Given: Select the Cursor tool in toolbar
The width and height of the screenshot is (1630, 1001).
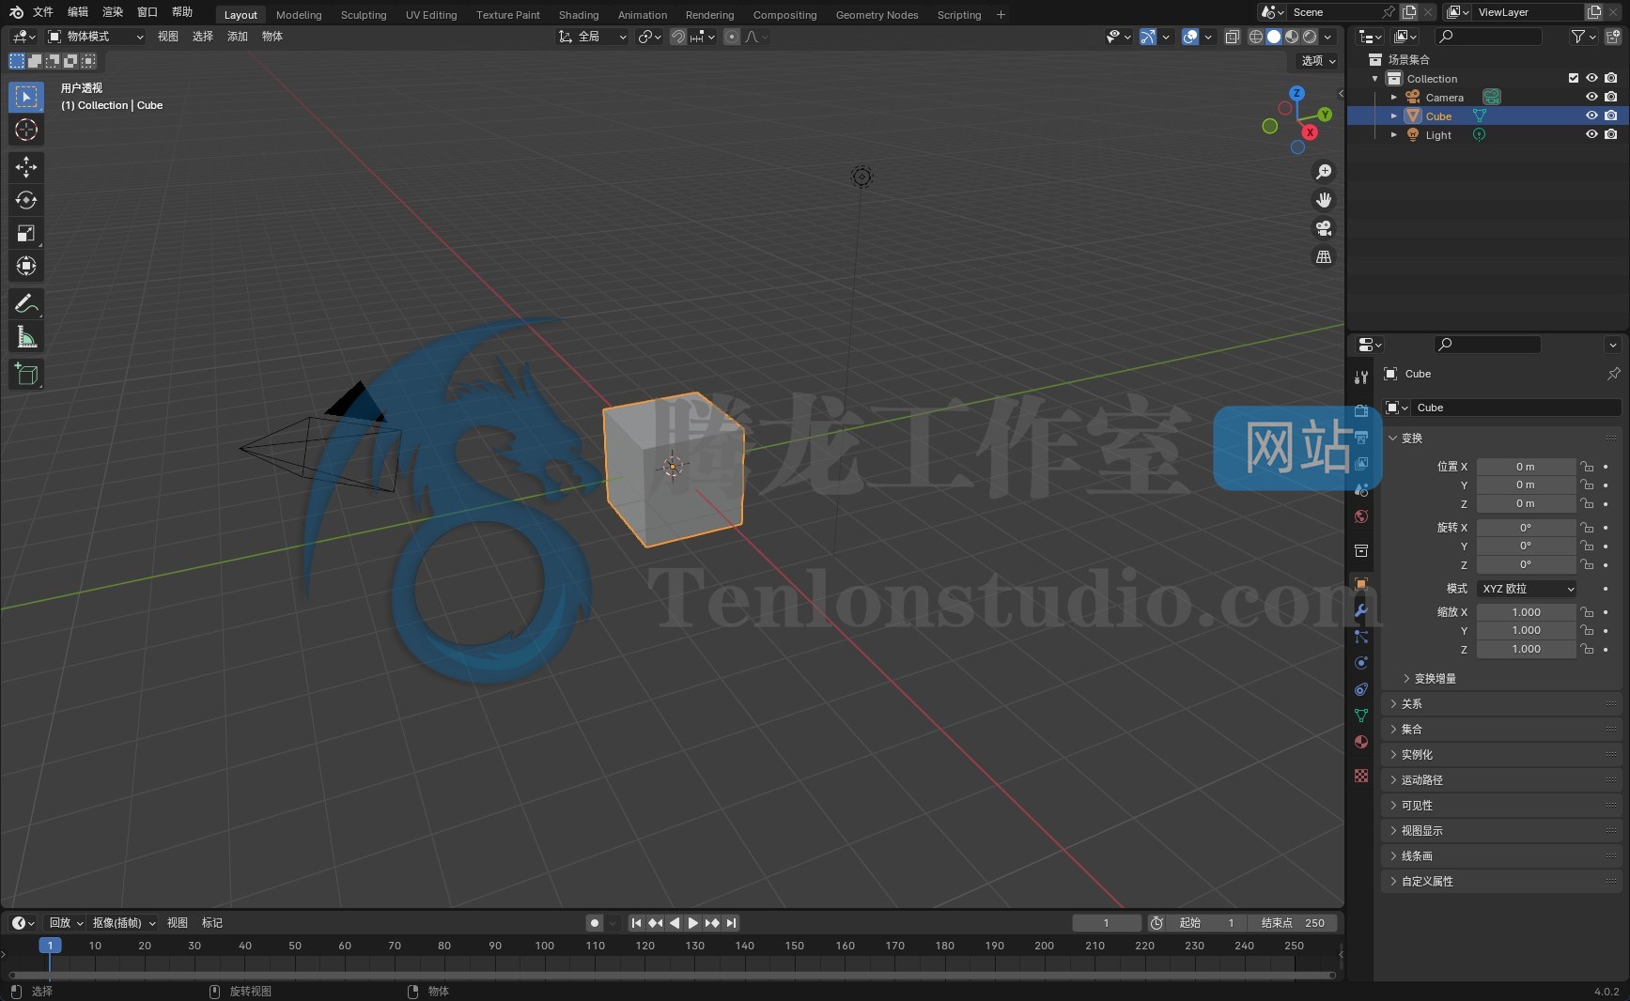Looking at the screenshot, I should click(x=26, y=130).
